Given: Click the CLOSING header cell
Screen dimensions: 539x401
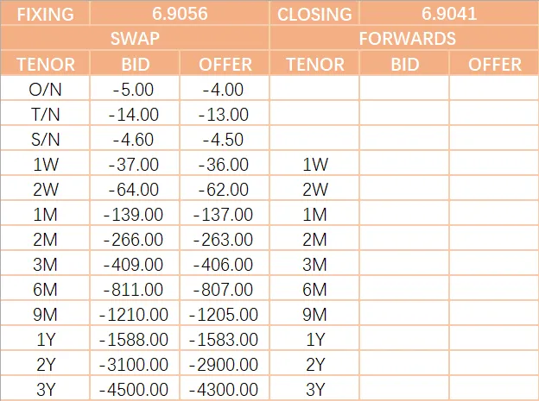Looking at the screenshot, I should pos(314,14).
